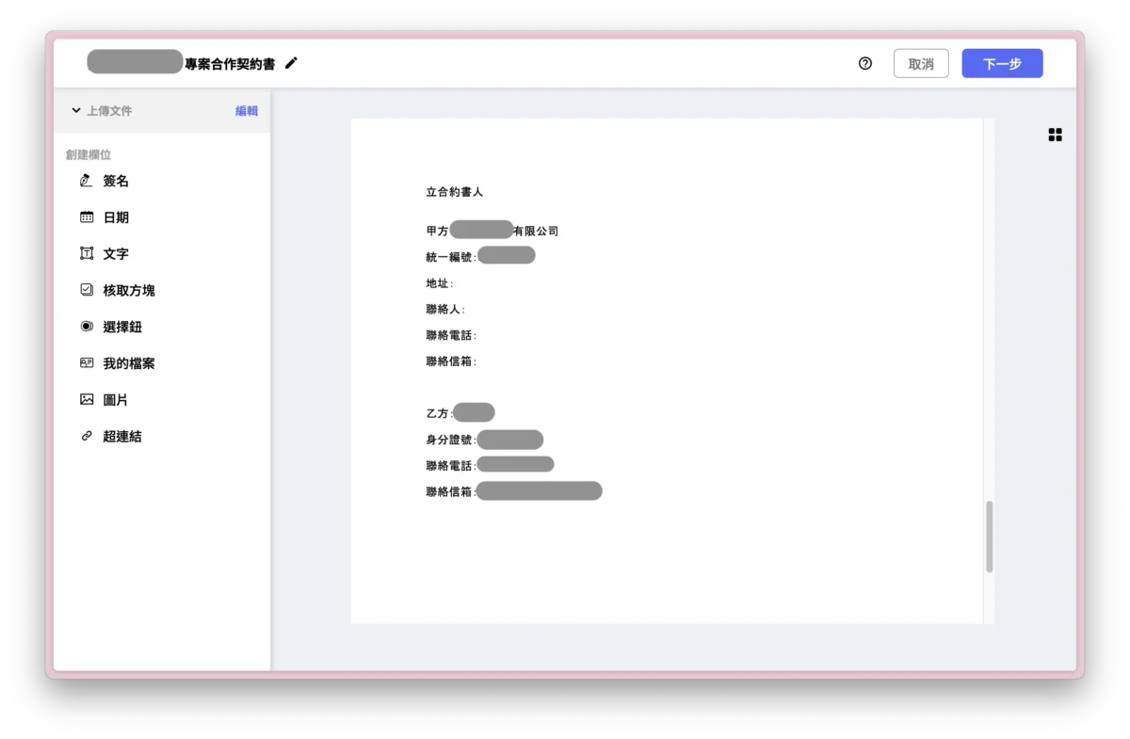Click the 編輯 link beside 上傳文件
The width and height of the screenshot is (1130, 739).
[247, 111]
